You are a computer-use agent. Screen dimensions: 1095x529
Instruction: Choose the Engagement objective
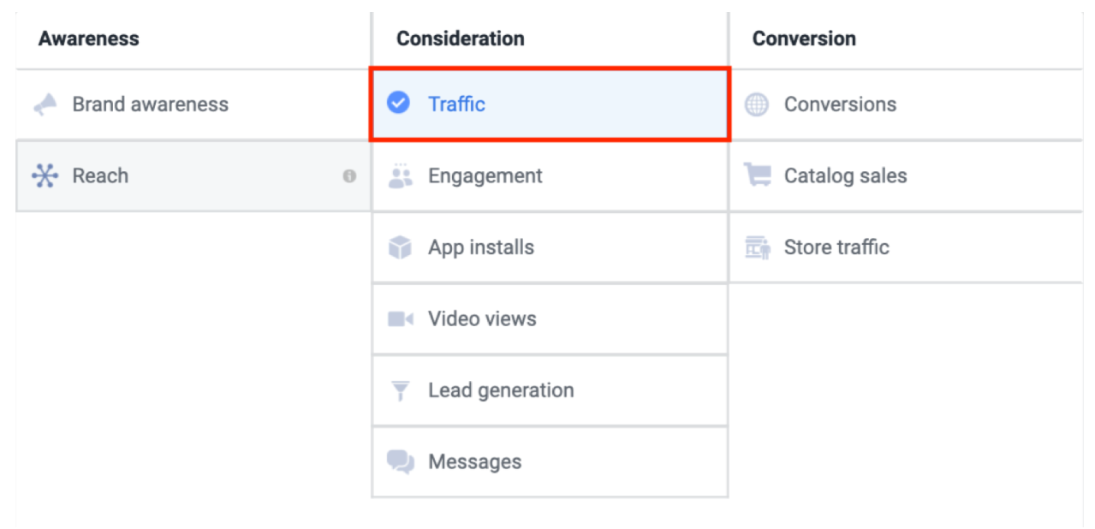485,176
